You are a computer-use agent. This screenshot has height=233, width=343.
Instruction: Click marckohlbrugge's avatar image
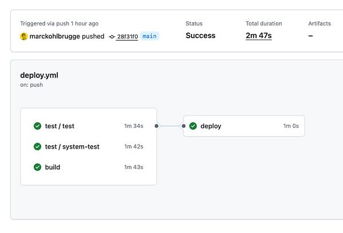tap(23, 36)
